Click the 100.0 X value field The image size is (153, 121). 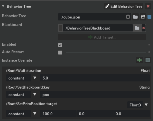point(58,114)
